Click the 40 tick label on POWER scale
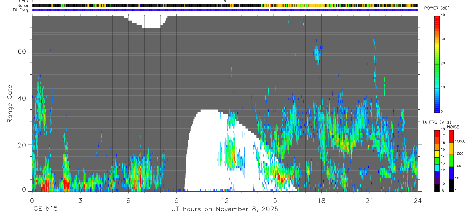Screen dimensions: 470x217 tap(443, 15)
